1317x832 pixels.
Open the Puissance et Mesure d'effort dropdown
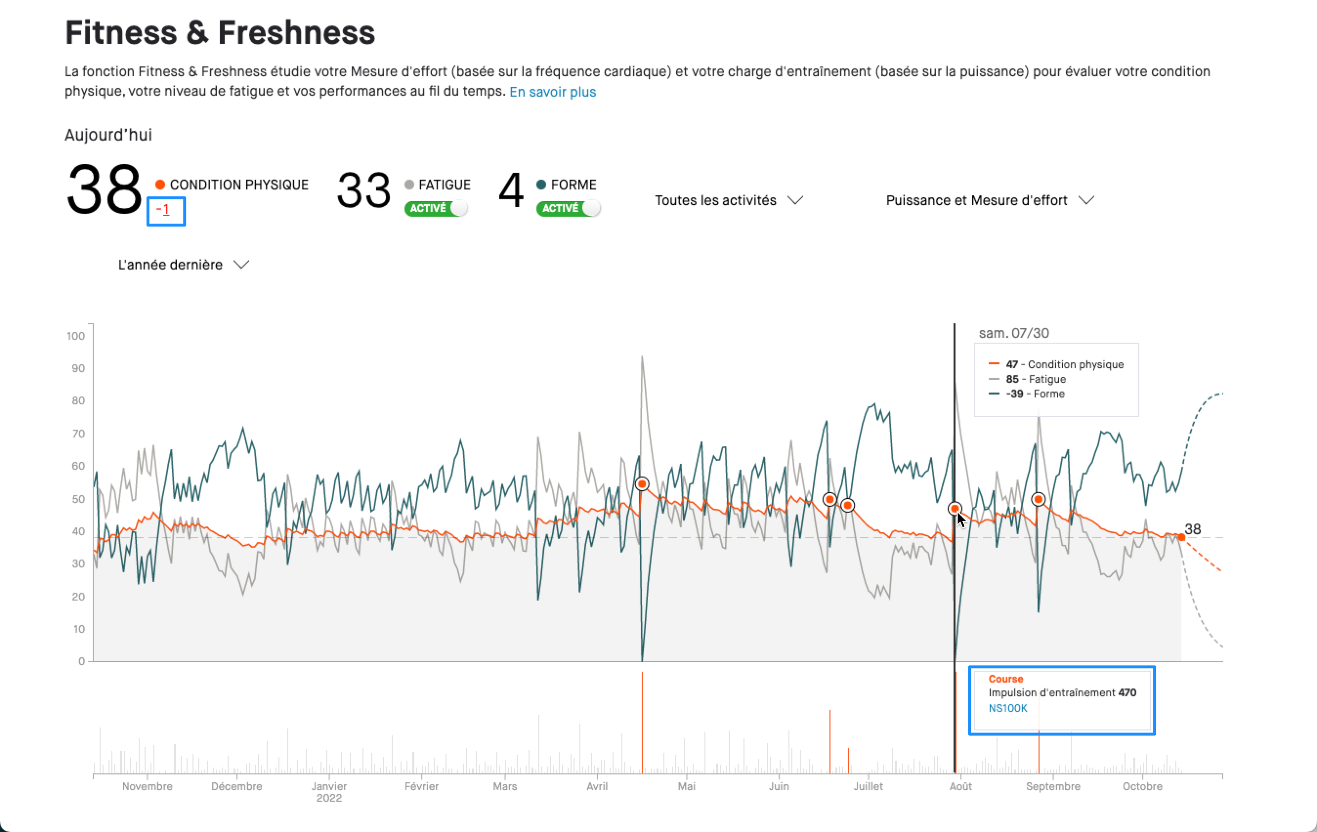click(x=990, y=201)
